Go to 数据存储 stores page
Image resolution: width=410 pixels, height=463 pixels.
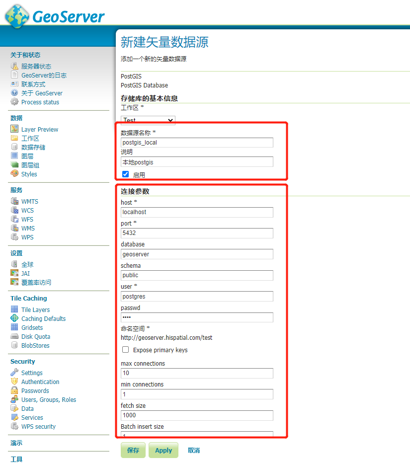coord(33,148)
